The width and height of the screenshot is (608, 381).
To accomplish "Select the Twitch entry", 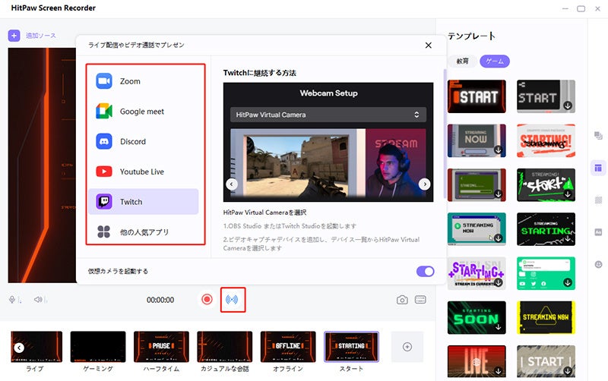I will [144, 202].
